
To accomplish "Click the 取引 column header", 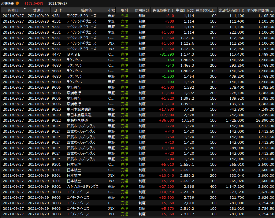I will pyautogui.click(x=124, y=10).
